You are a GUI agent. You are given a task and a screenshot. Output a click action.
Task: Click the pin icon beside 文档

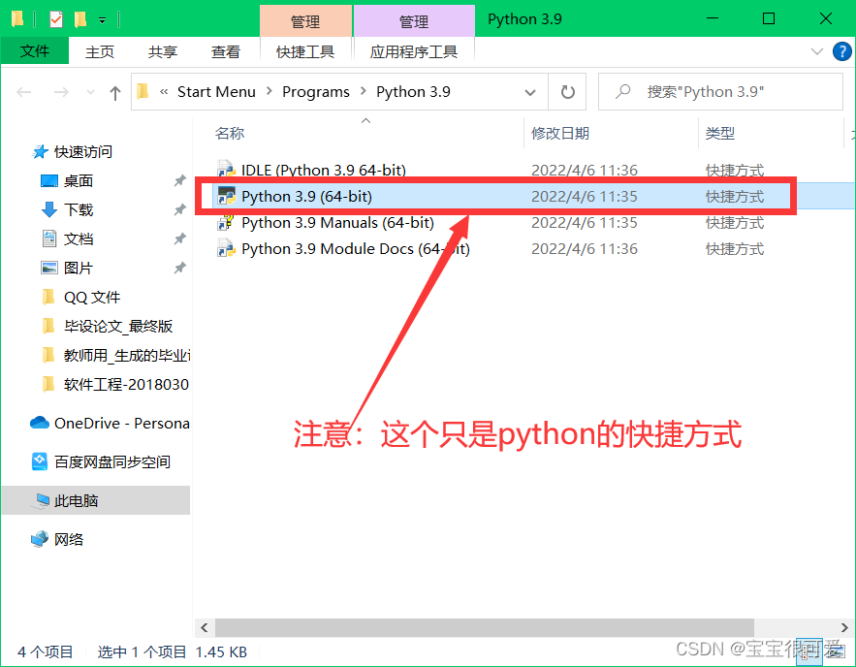179,239
